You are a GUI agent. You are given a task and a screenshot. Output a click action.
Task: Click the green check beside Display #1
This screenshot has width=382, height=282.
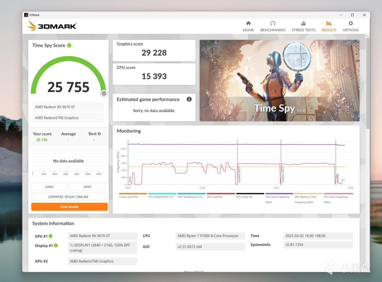tap(56, 246)
